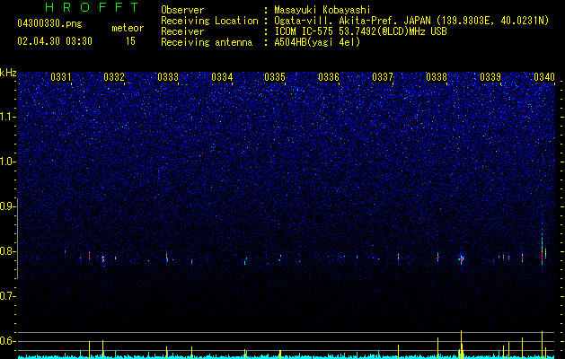Click the 0.6 frequency axis label
Viewport: 565px width, 359px height.
[7, 341]
